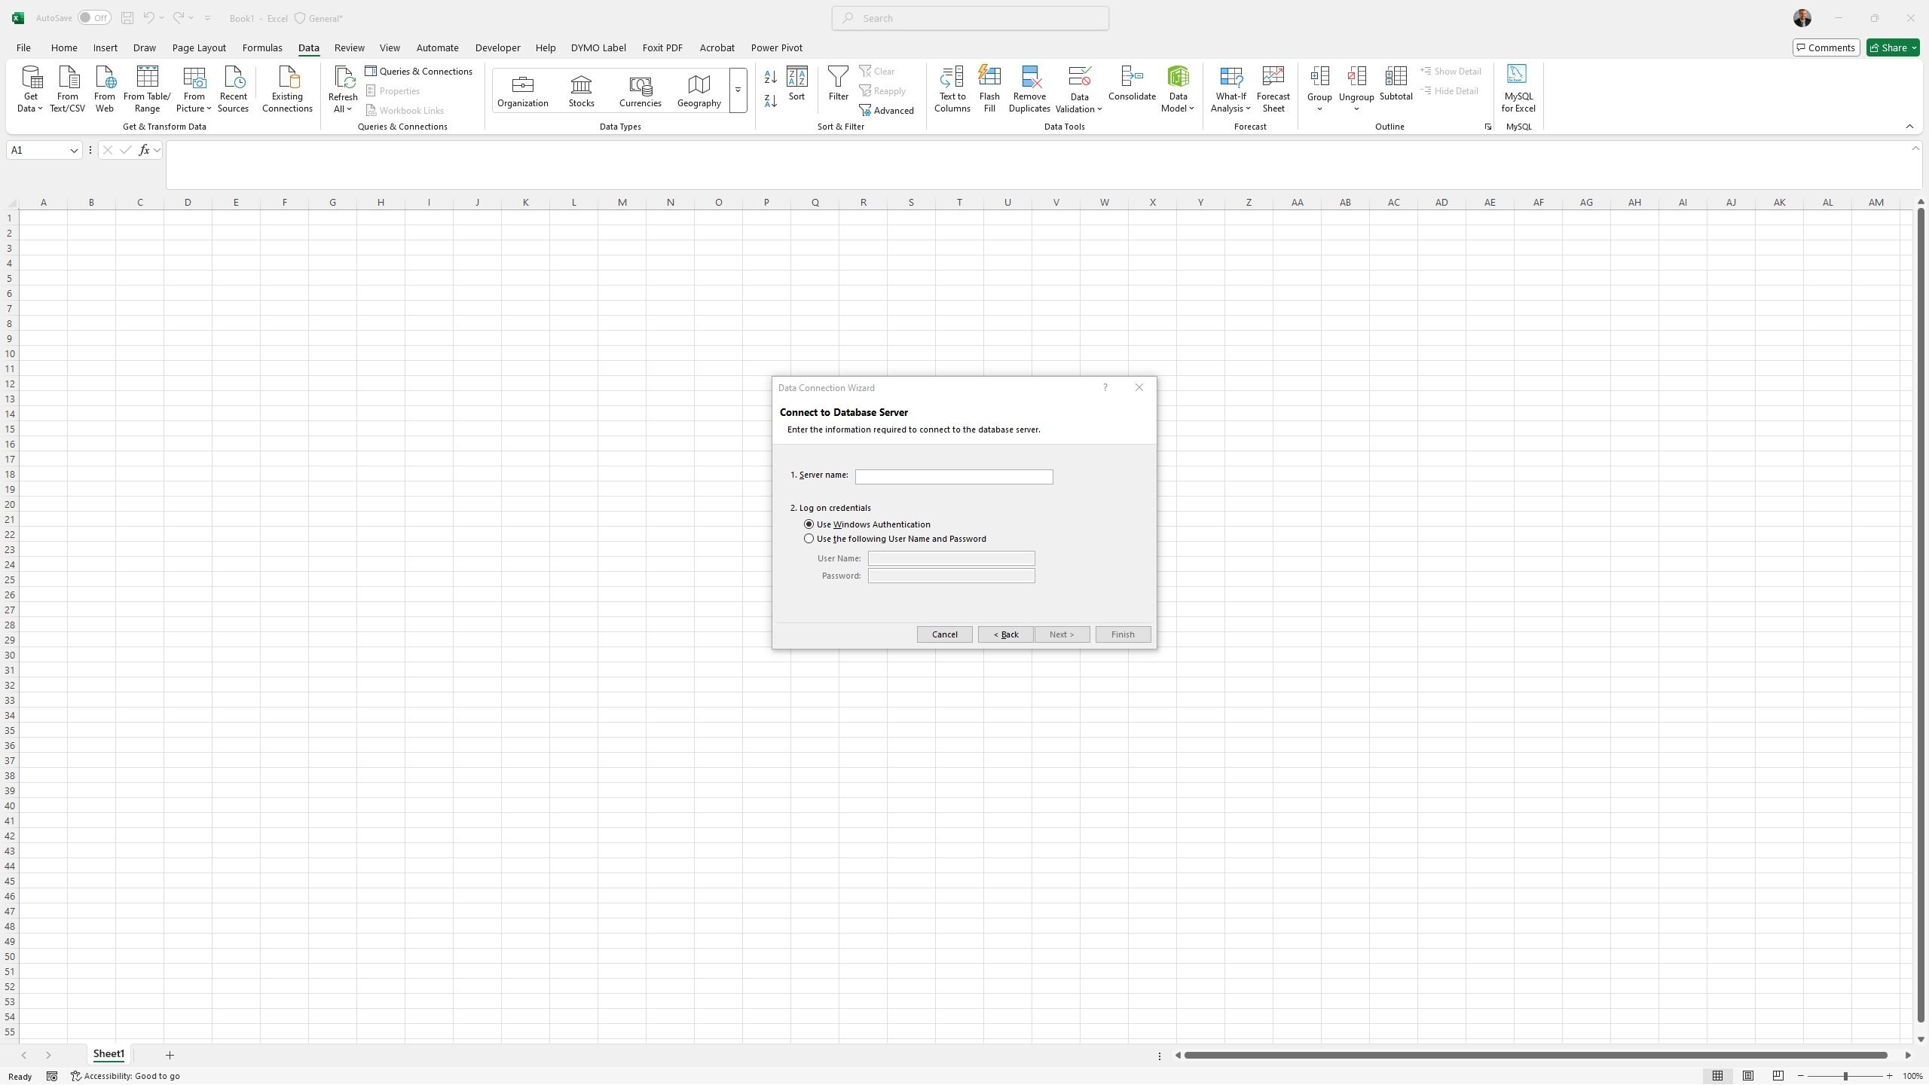Viewport: 1929px width, 1085px height.
Task: Click the Back button in the wizard
Action: [x=1005, y=634]
